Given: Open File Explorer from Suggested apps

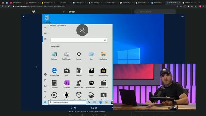Looking at the screenshot, I should click(103, 56).
